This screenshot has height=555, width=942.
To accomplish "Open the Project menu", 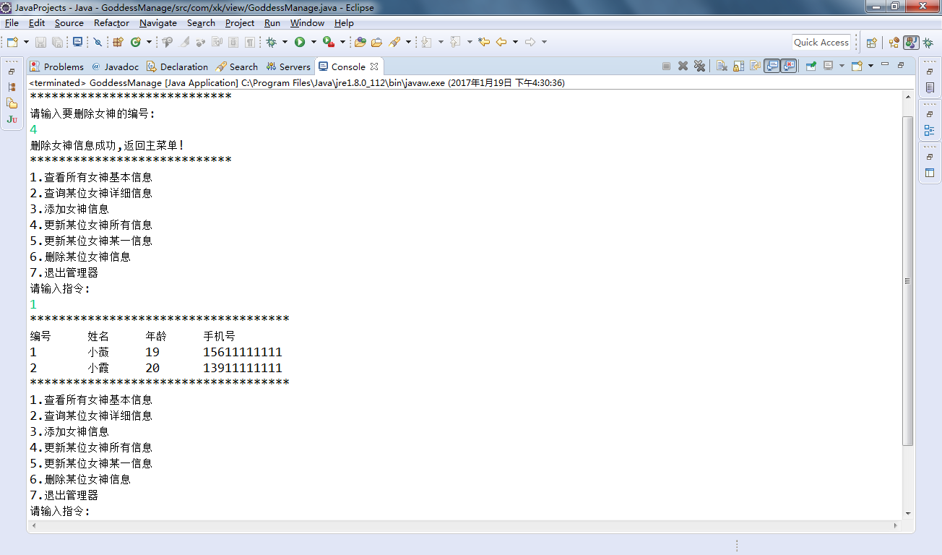I will point(240,23).
